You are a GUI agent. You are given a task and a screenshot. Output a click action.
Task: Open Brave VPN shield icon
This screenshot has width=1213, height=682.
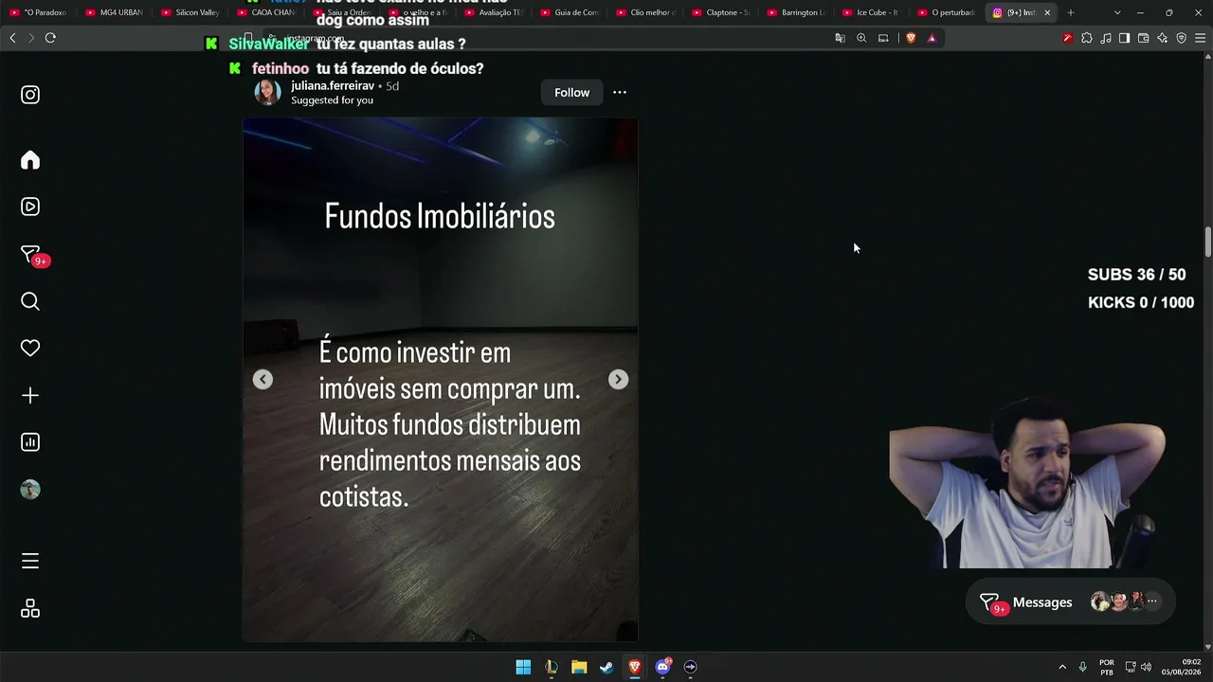[1181, 38]
